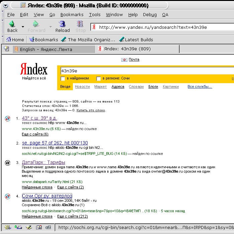Open the Почта link

pyautogui.click(x=134, y=59)
